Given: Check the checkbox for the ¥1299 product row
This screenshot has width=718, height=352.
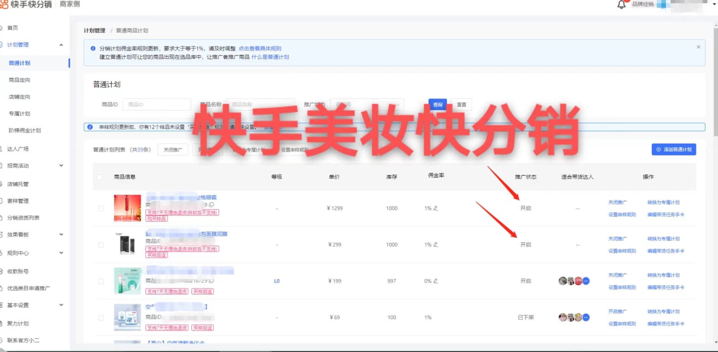Looking at the screenshot, I should pos(101,208).
